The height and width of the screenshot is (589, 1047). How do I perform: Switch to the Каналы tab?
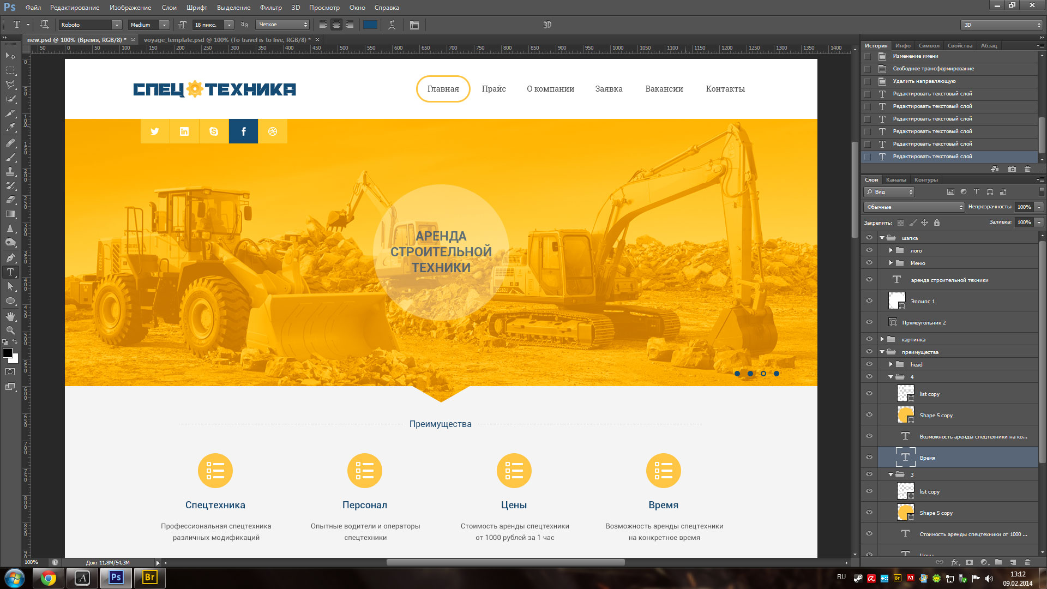(896, 180)
